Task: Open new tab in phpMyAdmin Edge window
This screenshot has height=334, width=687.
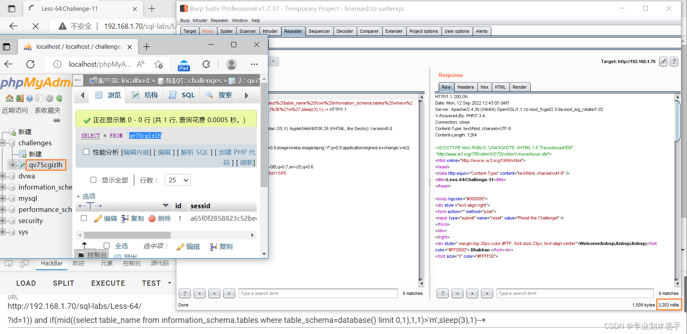Action: point(147,47)
